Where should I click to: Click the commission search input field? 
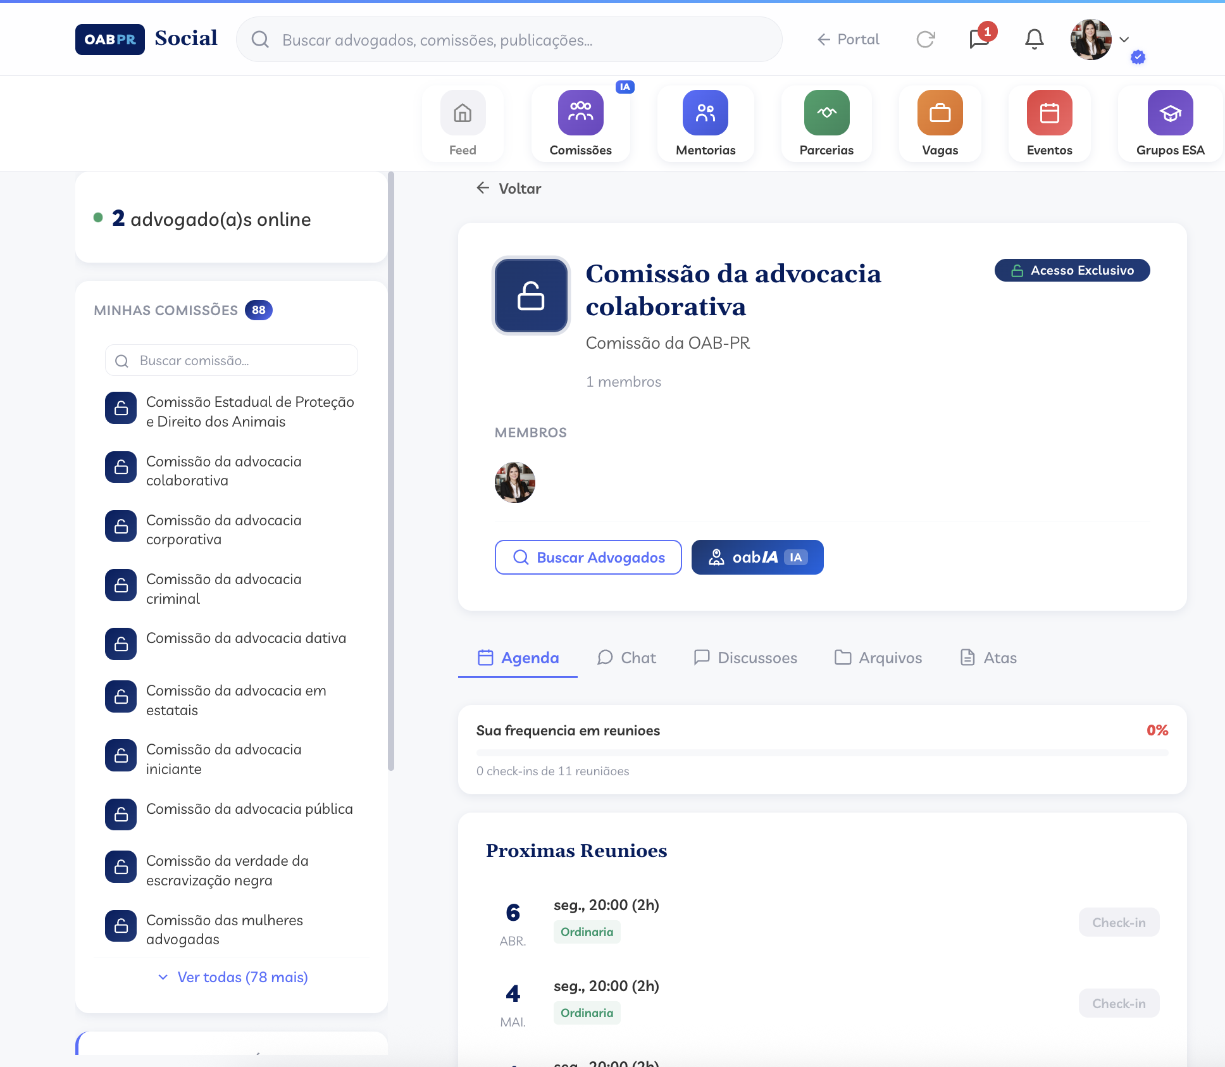pos(232,360)
